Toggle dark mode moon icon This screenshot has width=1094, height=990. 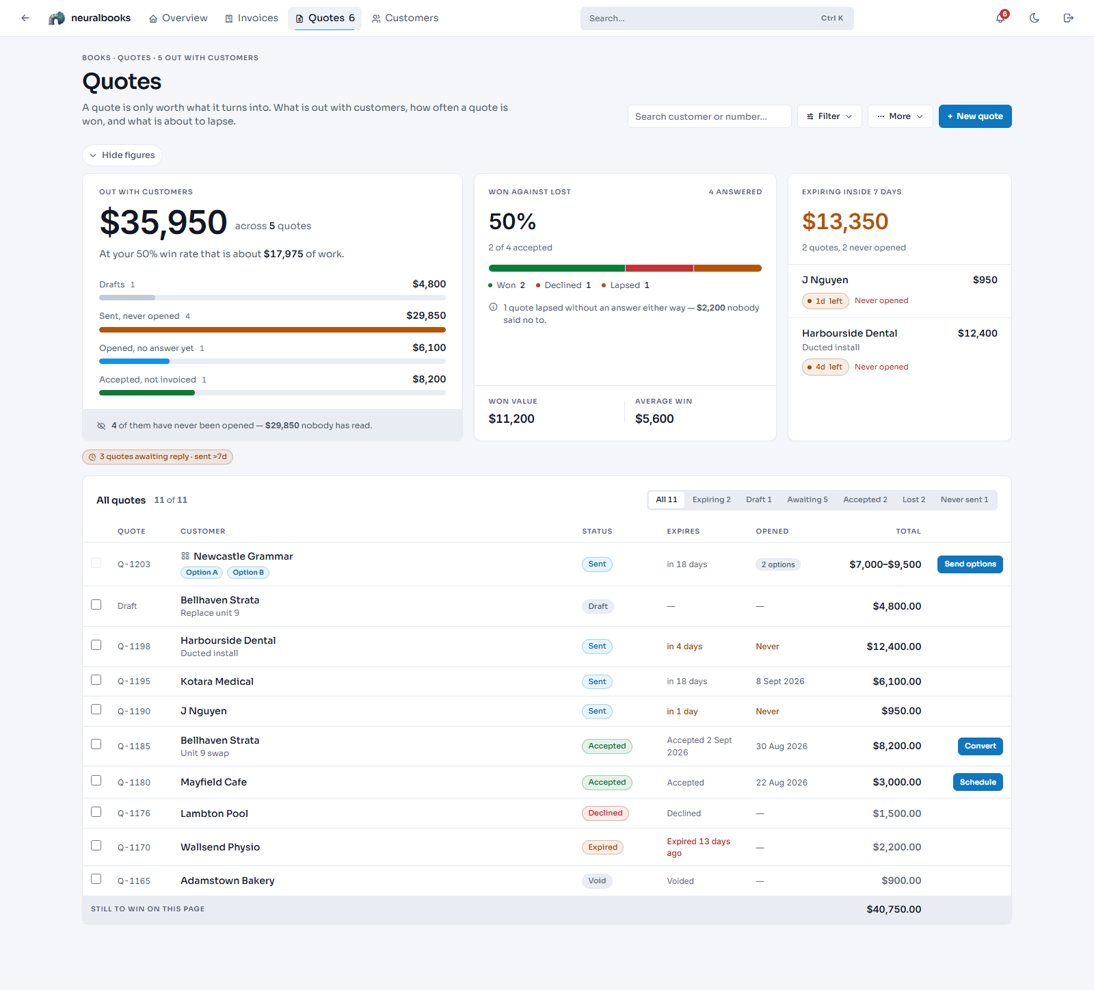coord(1035,18)
